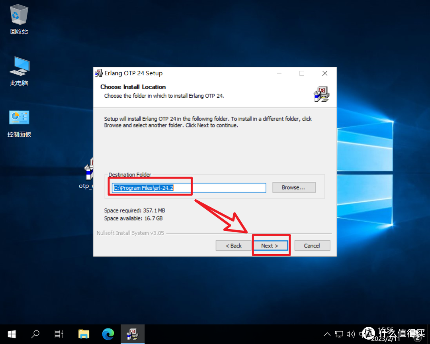Open the setup window title bar icon menu
This screenshot has height=344, width=430.
[x=99, y=73]
